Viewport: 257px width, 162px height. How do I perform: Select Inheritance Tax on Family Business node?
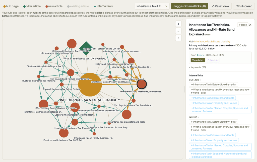pos(94,134)
